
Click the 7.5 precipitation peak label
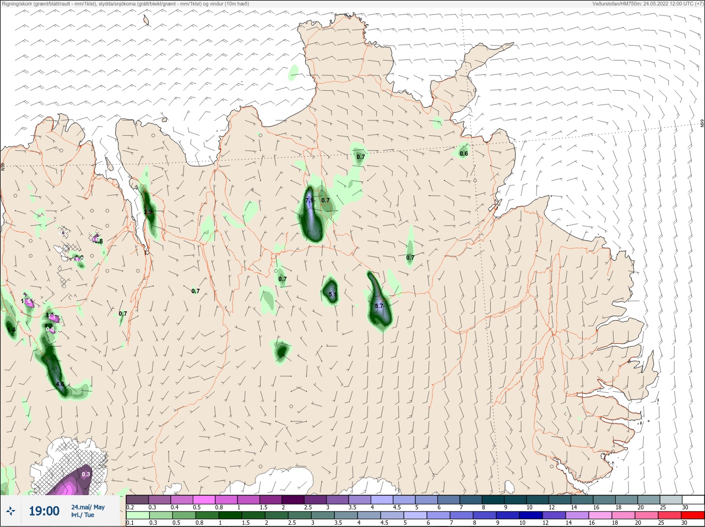tap(310, 200)
